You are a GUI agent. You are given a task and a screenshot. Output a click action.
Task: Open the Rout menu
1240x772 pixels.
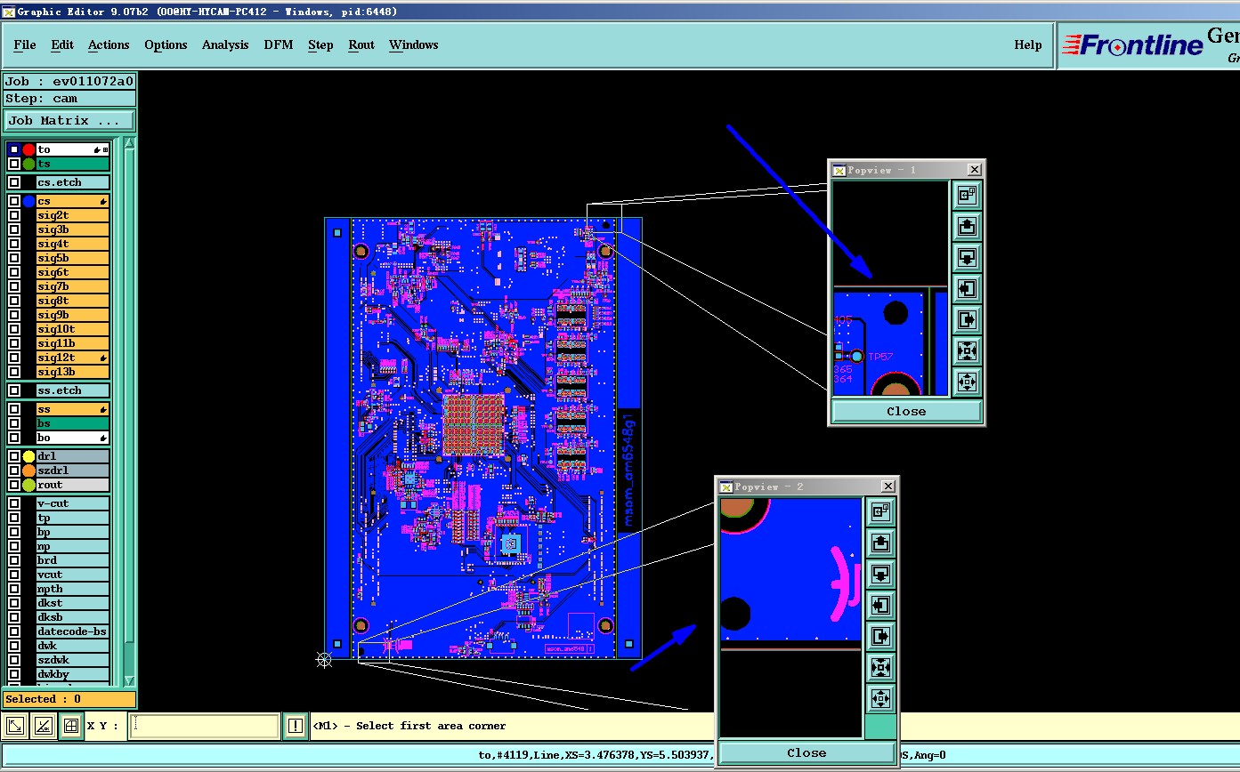pos(361,44)
